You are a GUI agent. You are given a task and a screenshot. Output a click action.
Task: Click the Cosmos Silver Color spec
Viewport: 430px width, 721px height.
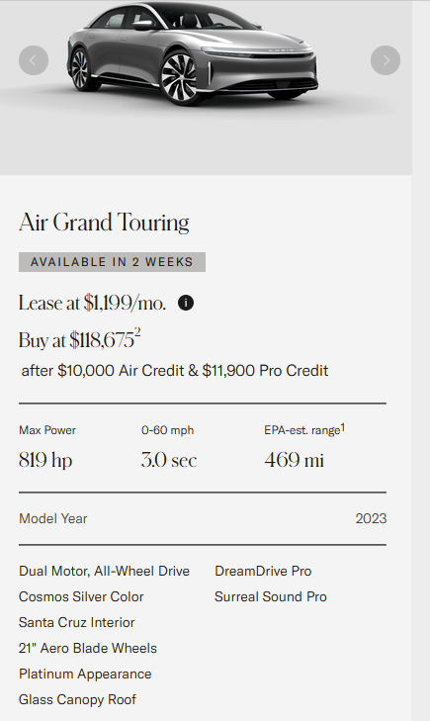81,596
